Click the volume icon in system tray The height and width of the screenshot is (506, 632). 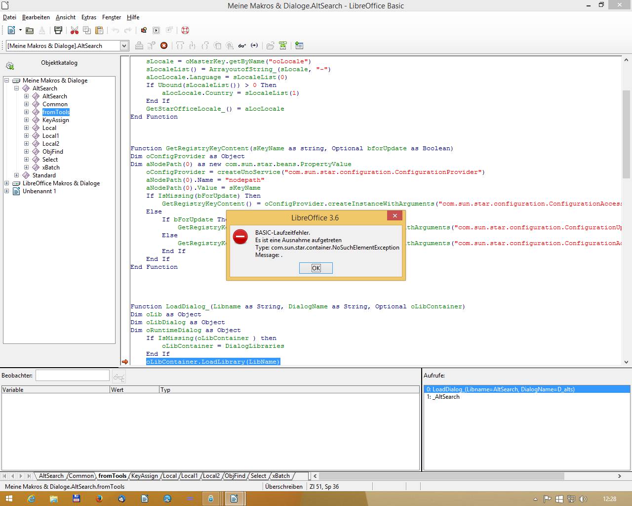pos(583,499)
